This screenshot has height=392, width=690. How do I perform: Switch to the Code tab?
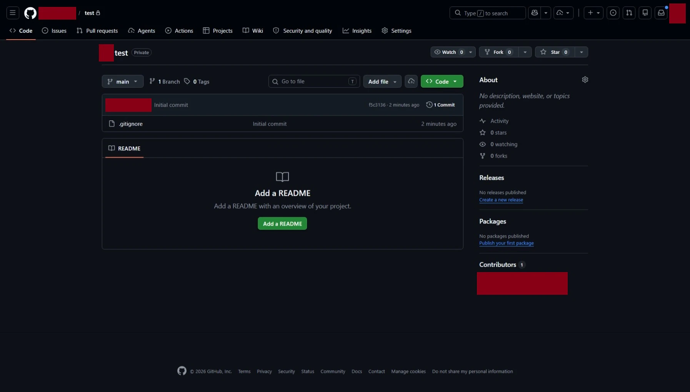click(x=21, y=31)
